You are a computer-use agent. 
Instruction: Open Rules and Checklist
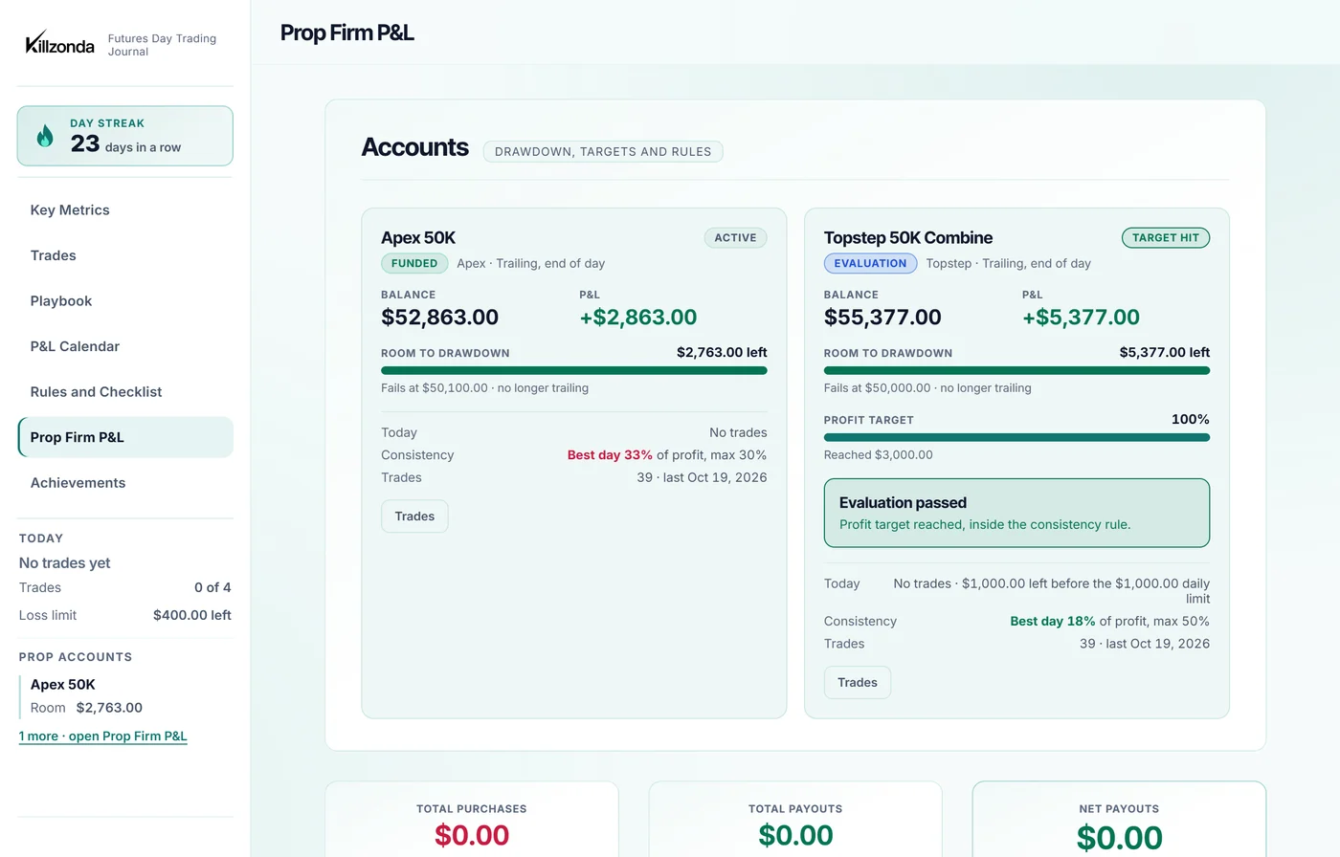click(x=125, y=392)
